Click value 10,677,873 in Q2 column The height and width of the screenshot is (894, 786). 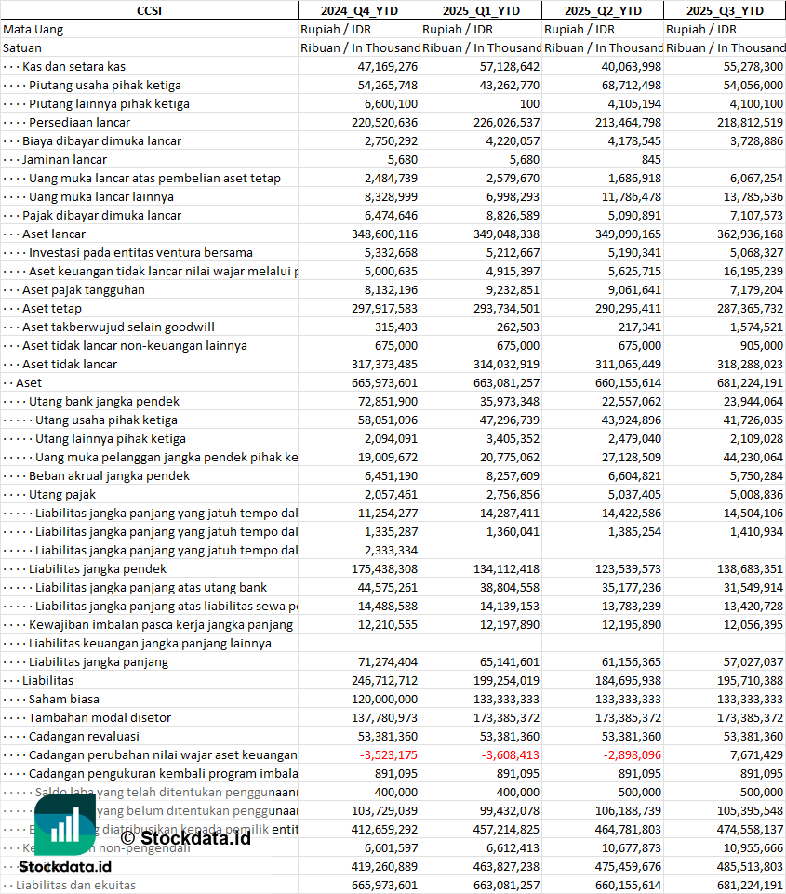click(x=632, y=848)
